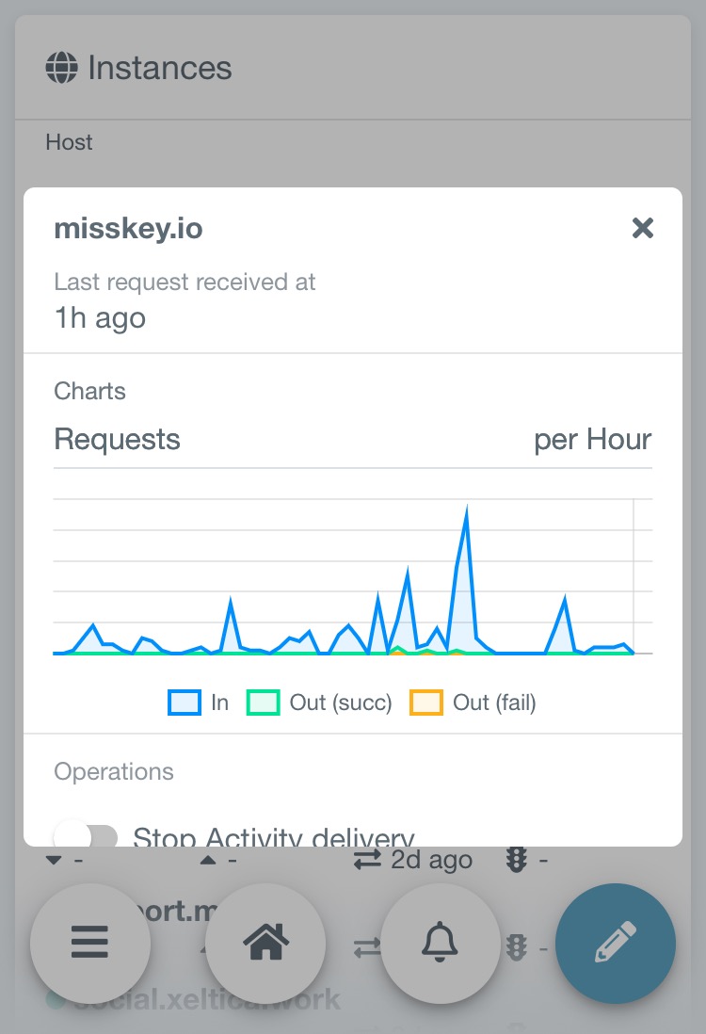
Task: Click the Requests chart title
Action: click(118, 439)
